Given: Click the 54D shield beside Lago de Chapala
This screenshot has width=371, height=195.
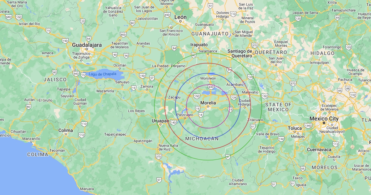Looking at the screenshot, I should point(76,73).
